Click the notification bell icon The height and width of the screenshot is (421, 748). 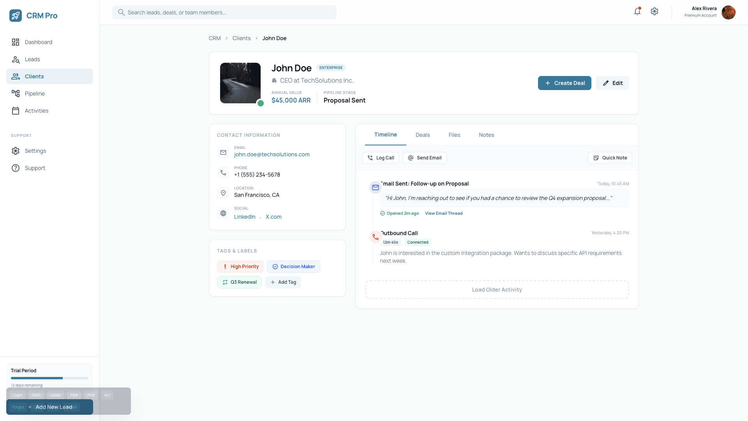(x=637, y=12)
